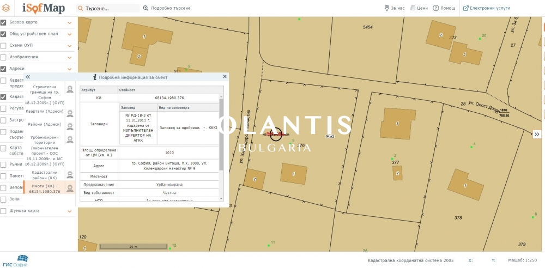This screenshot has width=545, height=268.
Task: Enable the Шумова карта checkbox
Action: (x=3, y=211)
